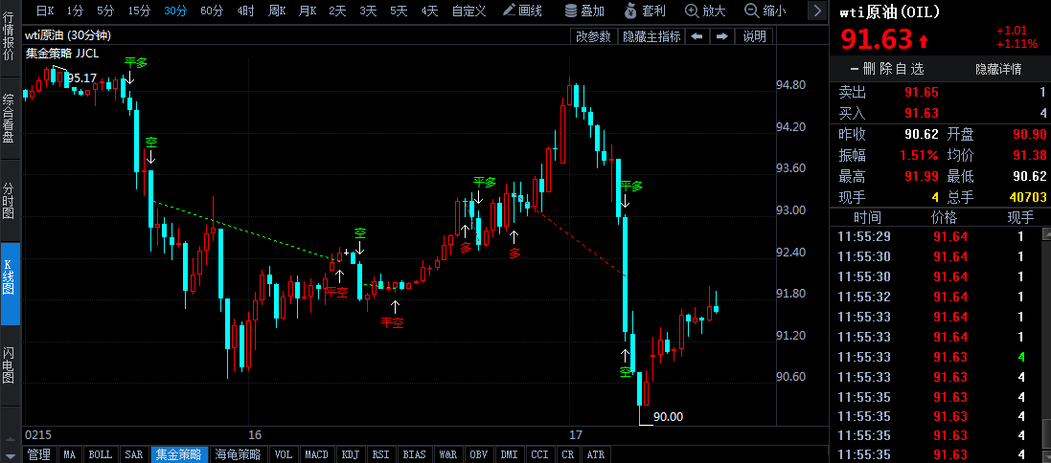Open the 画线 drawing tool
This screenshot has height=463, width=1051.
(522, 10)
